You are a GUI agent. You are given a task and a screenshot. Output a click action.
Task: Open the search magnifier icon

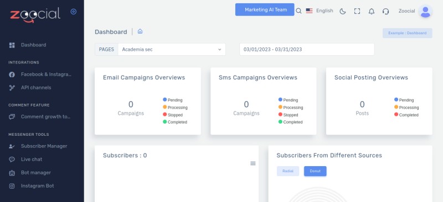coord(298,11)
